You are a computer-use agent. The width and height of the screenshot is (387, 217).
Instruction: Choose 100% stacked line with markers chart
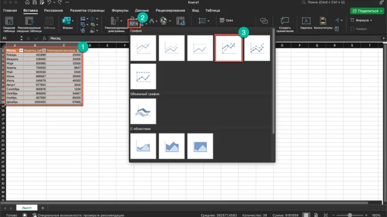(x=143, y=76)
